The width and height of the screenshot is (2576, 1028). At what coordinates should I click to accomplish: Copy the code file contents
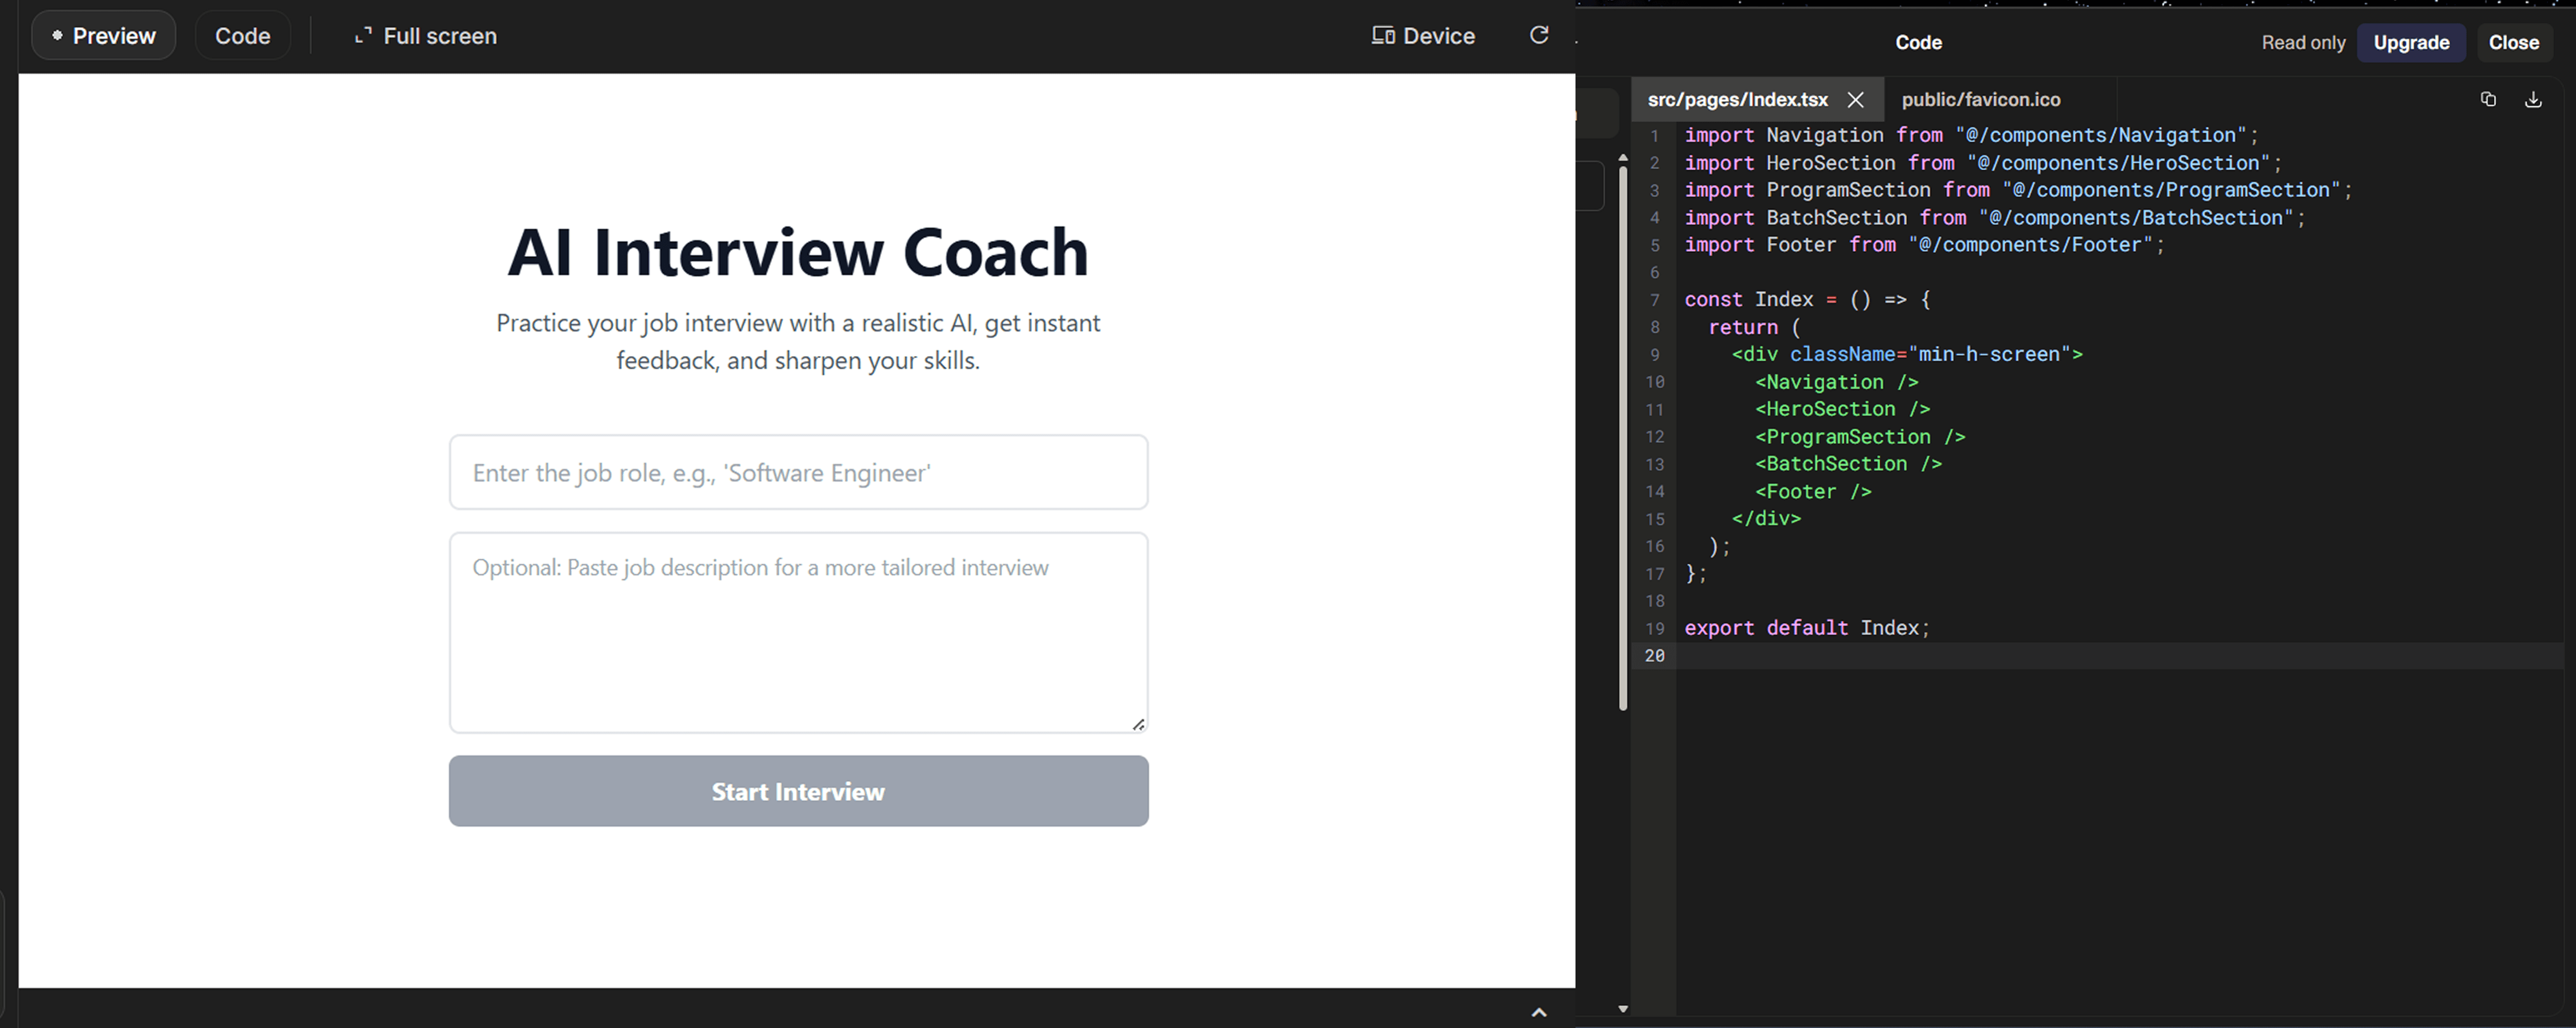(2488, 99)
